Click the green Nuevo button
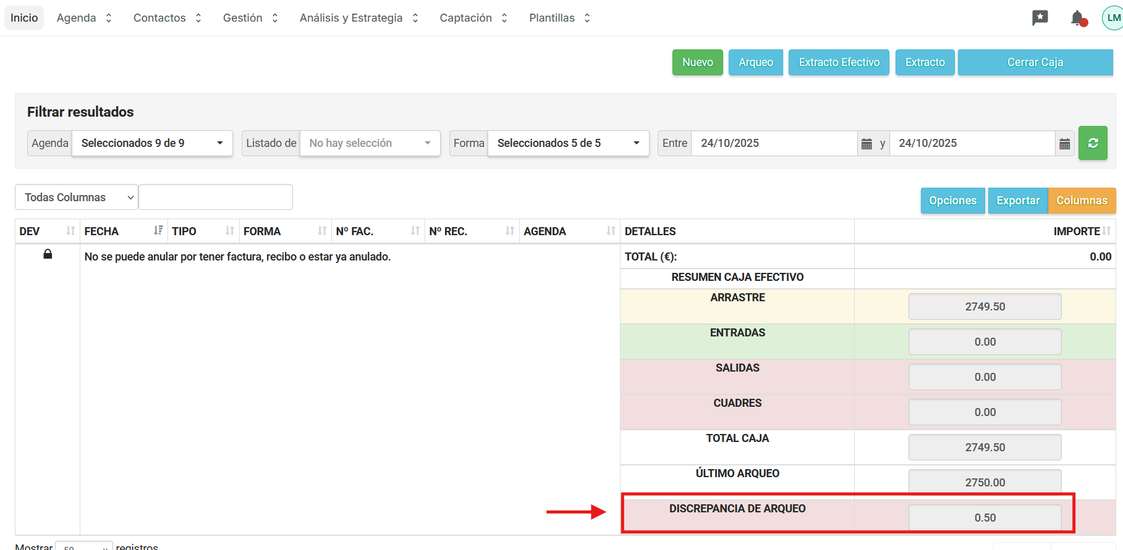This screenshot has height=550, width=1123. click(x=697, y=62)
